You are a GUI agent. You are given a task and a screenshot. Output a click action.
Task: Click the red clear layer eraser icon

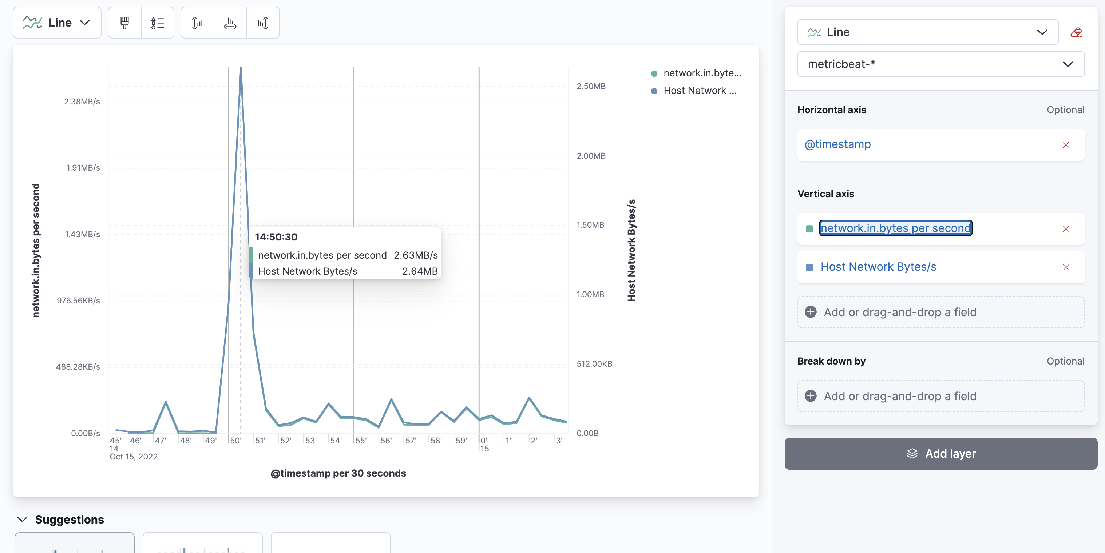click(1076, 32)
